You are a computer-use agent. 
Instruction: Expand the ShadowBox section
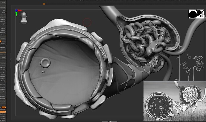pos(3,76)
